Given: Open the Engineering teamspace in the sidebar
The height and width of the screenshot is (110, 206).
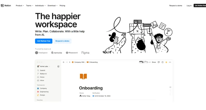Looking at the screenshot, I should (x=44, y=92).
